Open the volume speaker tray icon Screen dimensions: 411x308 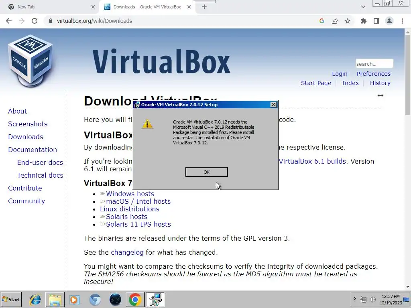[x=372, y=299]
